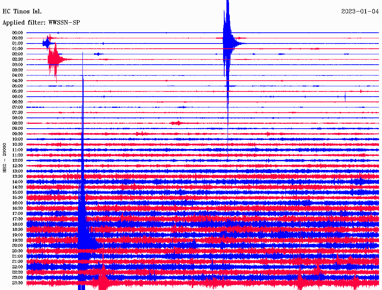Select the 13:00 time label
This screenshot has height=290, width=382.
[18, 171]
